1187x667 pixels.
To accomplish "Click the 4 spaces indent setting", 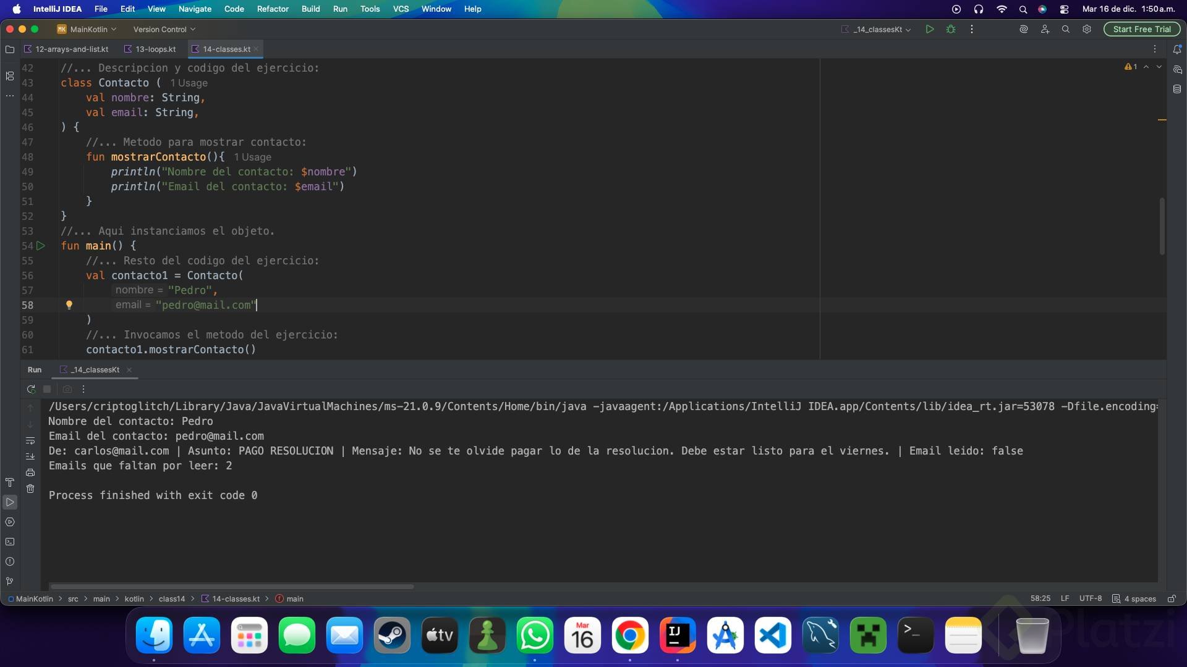I will pos(1139,598).
